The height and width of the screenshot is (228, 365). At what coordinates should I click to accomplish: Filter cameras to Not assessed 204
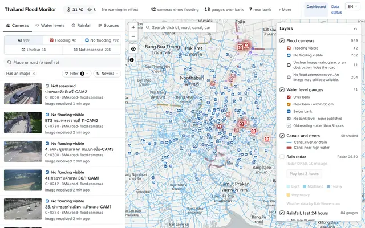(92, 50)
